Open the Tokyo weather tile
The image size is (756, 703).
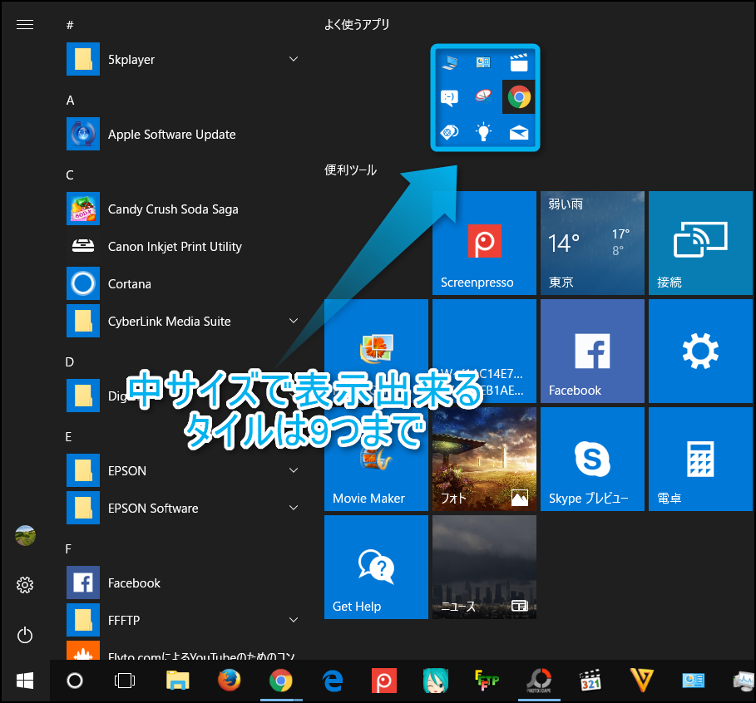[x=592, y=243]
